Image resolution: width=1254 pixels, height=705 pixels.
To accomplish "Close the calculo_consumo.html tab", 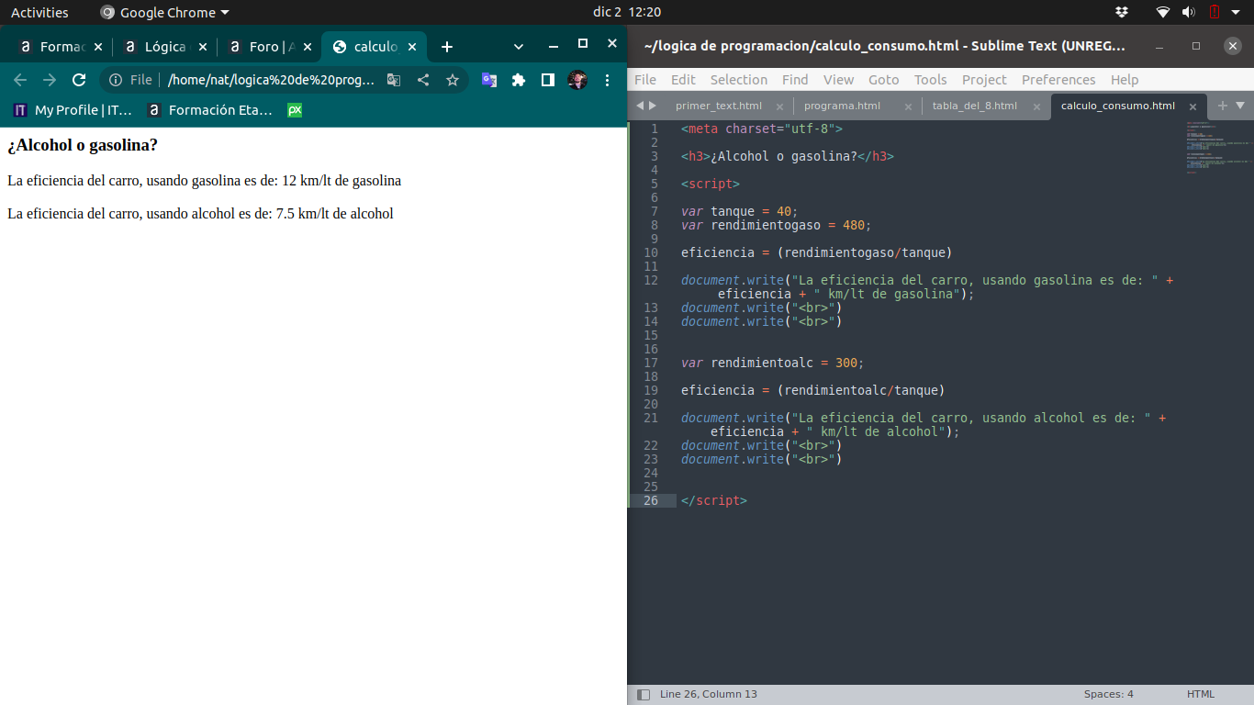I will 1193,106.
